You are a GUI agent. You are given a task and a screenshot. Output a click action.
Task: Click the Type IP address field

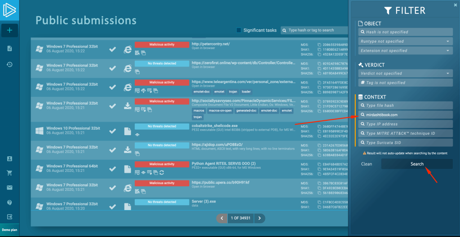click(x=405, y=124)
